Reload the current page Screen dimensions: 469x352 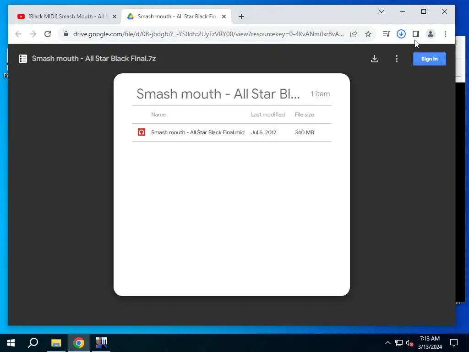point(48,34)
